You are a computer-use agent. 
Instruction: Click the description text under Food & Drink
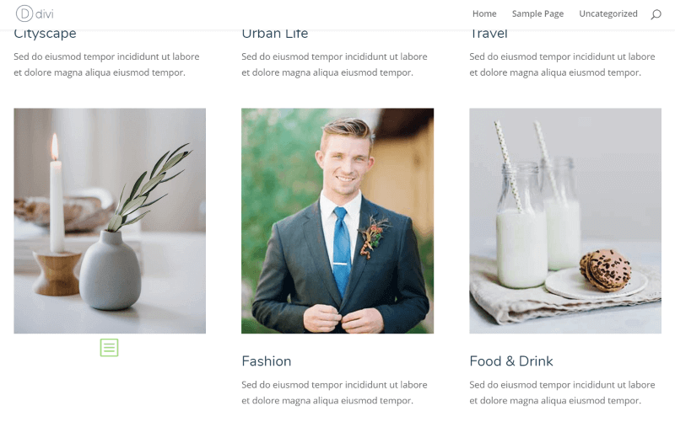click(562, 393)
